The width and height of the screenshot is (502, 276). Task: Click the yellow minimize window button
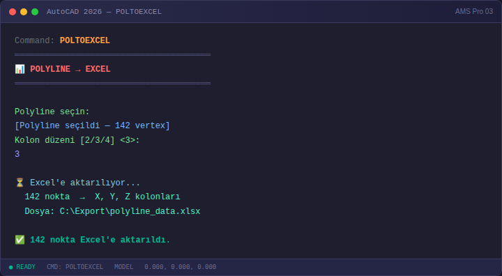pos(24,12)
